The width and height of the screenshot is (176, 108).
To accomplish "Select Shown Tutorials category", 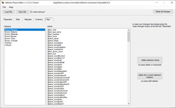I will 25,41.
